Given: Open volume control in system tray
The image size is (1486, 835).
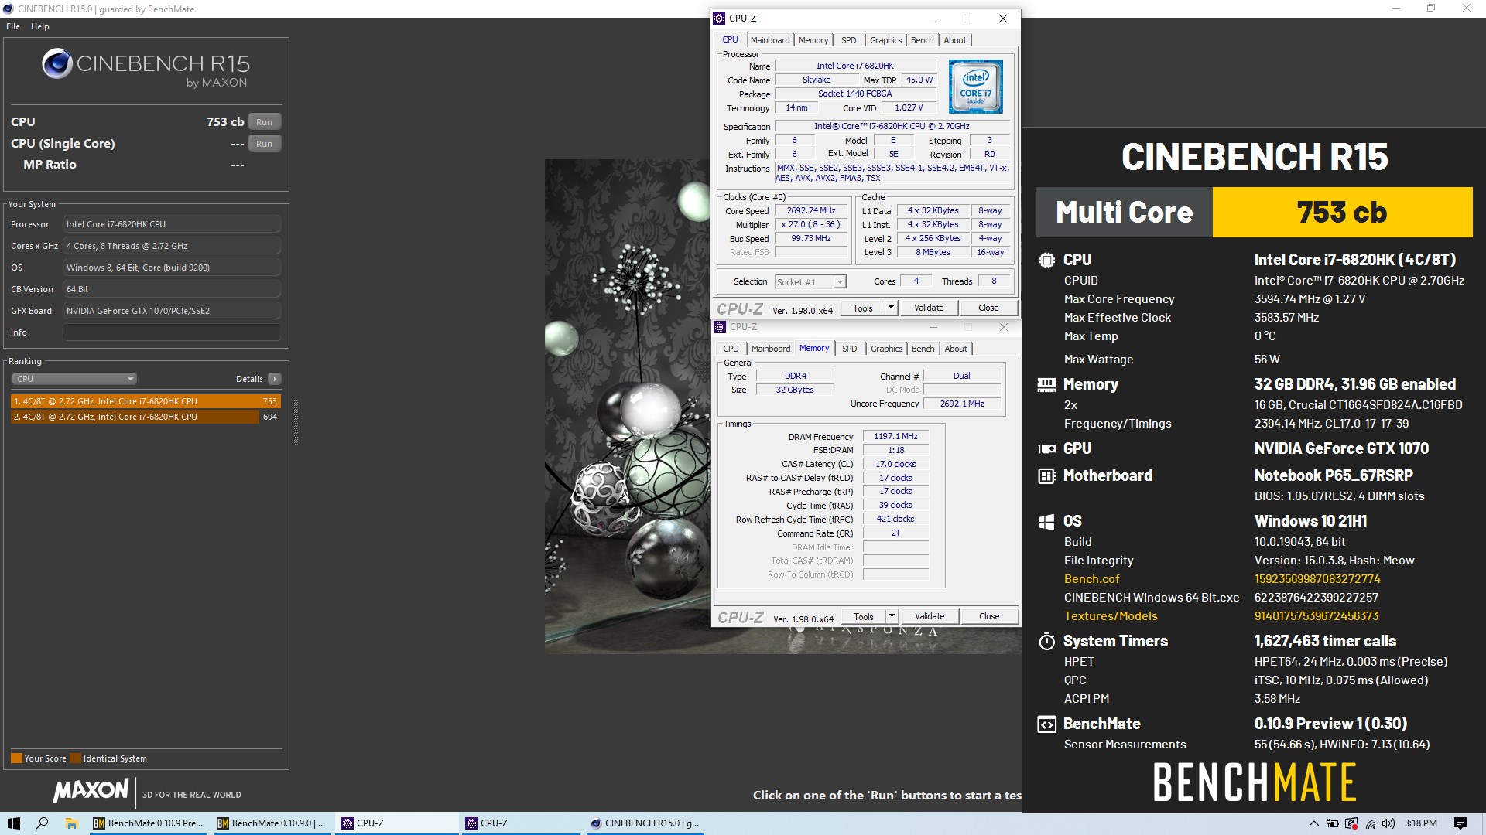Looking at the screenshot, I should (1388, 823).
